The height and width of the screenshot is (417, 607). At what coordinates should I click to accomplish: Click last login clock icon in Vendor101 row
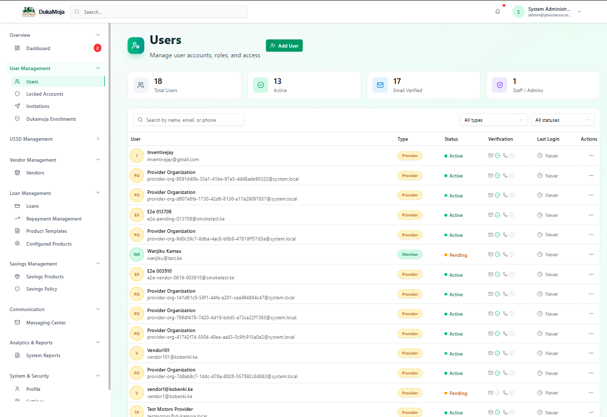pos(539,353)
